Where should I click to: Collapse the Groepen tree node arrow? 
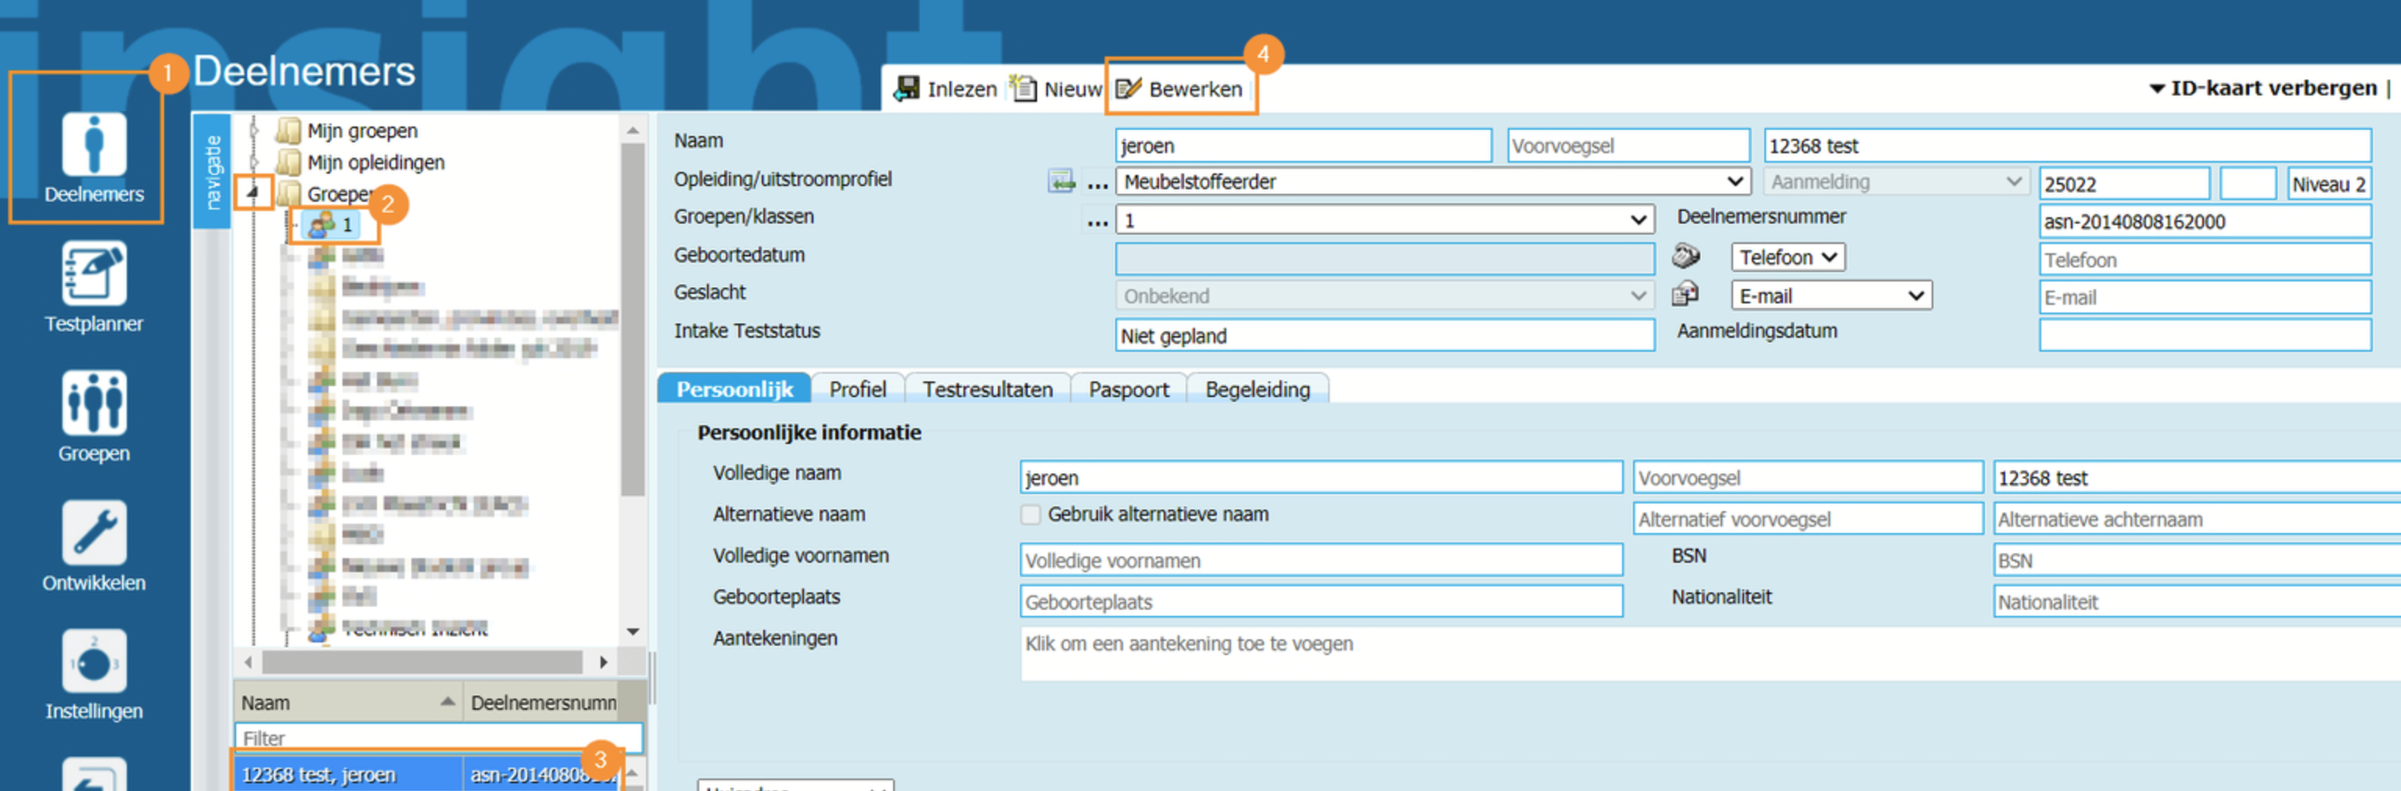pos(252,193)
